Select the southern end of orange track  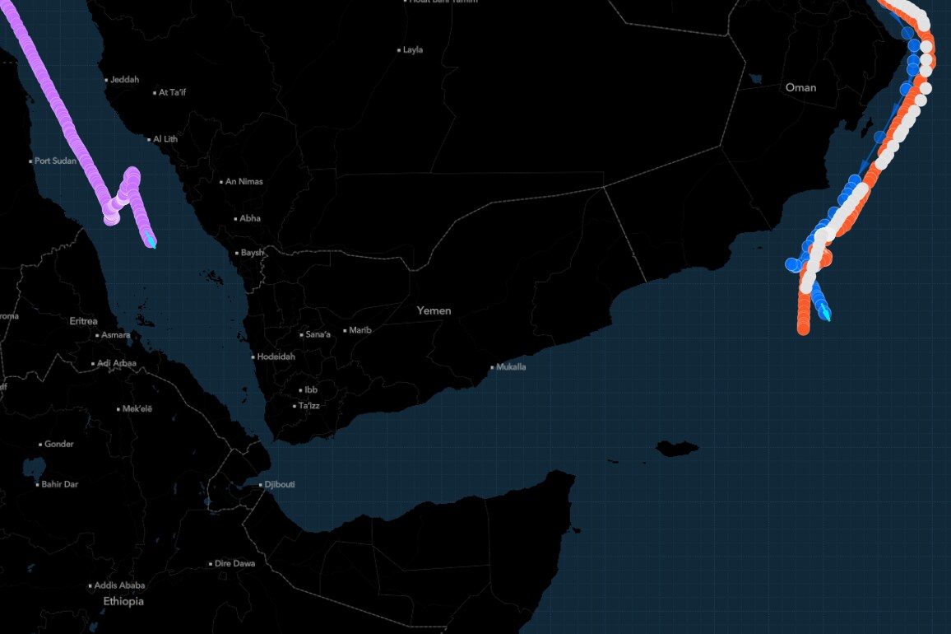point(804,328)
